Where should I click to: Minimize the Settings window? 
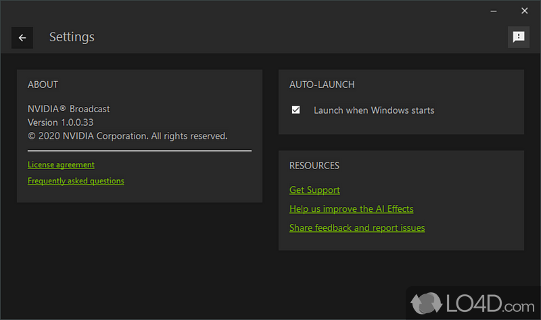coord(493,11)
